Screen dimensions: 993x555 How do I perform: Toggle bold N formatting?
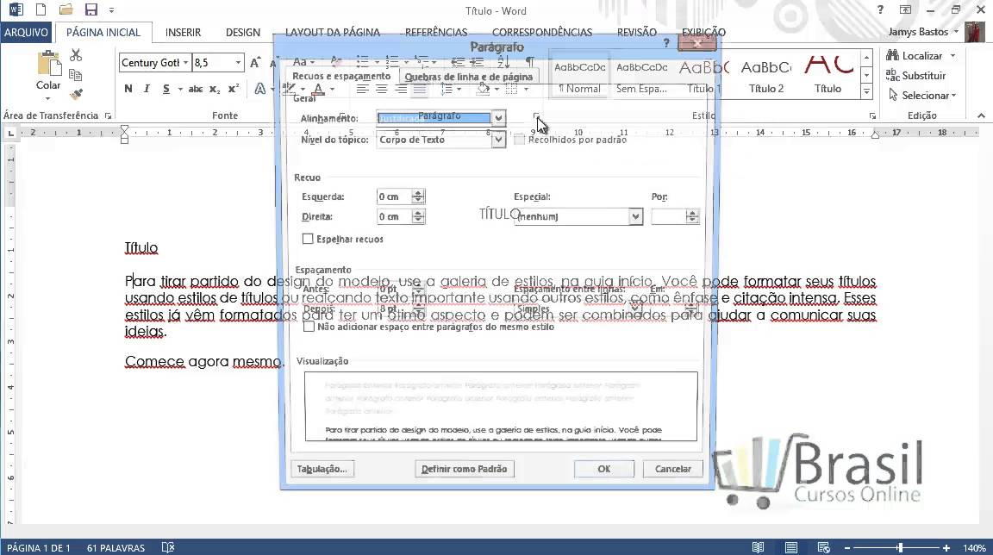pyautogui.click(x=128, y=89)
